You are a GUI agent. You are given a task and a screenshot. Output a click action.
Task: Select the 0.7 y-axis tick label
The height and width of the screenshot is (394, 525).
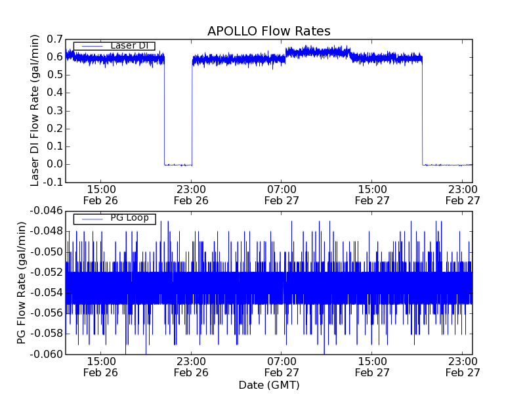pos(54,39)
